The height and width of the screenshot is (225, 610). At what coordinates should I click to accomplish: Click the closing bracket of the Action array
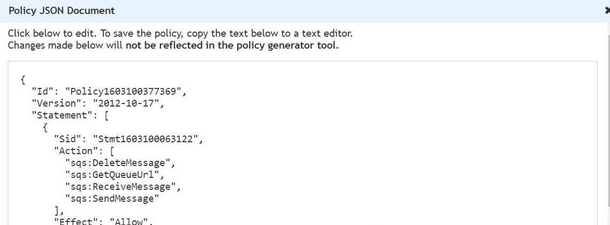point(57,210)
